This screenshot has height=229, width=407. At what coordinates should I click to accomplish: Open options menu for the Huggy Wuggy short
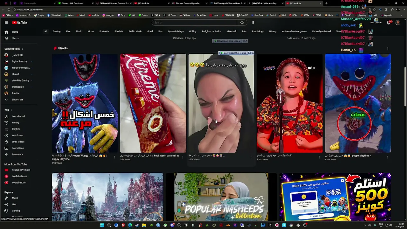pyautogui.click(x=114, y=157)
